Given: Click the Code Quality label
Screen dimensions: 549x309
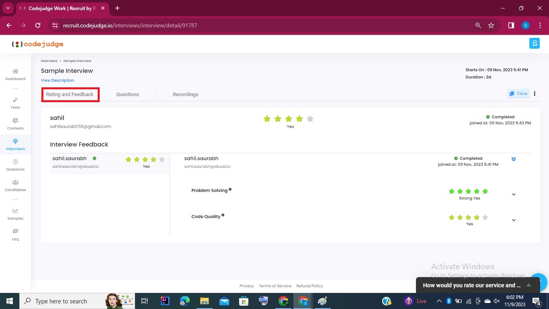Looking at the screenshot, I should 206,216.
